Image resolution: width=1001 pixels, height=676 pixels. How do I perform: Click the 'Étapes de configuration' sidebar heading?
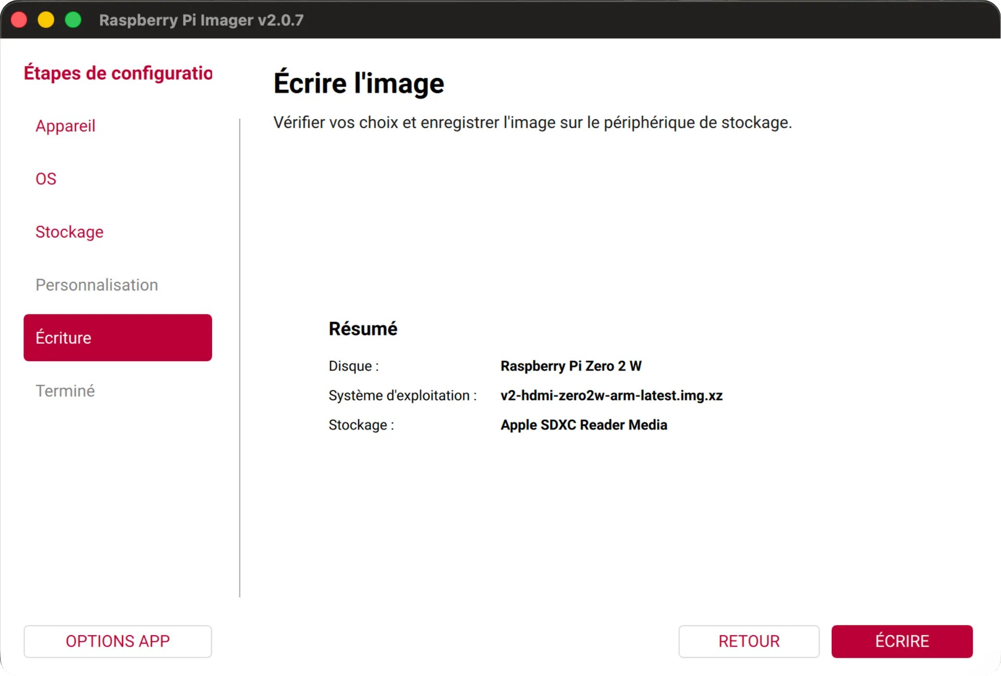(x=118, y=73)
